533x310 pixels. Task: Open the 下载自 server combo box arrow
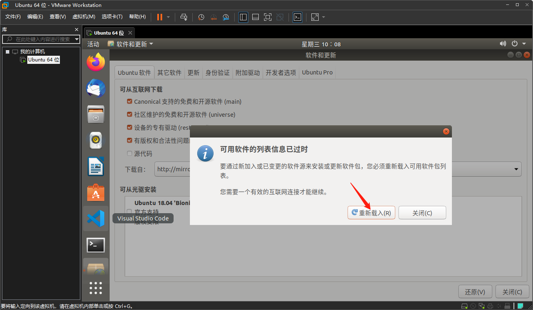point(516,169)
